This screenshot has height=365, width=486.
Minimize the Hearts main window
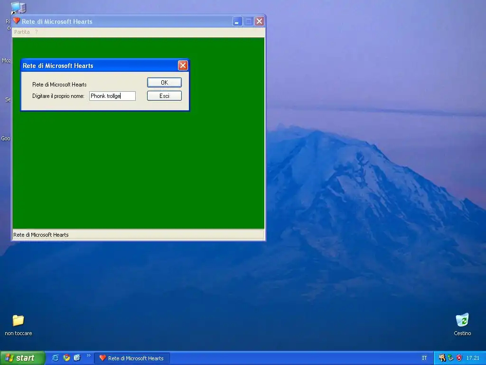[237, 21]
